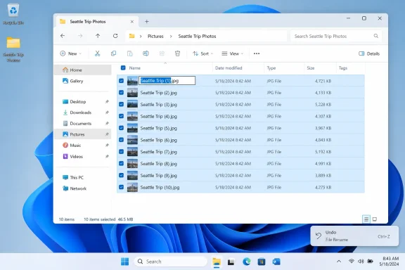Uncheck Seattle Trip (7).jpg checkbox
Image resolution: width=405 pixels, height=270 pixels.
[121, 152]
